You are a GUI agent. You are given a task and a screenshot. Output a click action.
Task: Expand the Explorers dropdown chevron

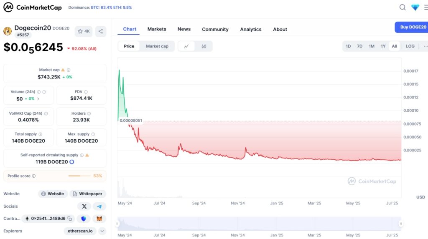[x=102, y=231]
